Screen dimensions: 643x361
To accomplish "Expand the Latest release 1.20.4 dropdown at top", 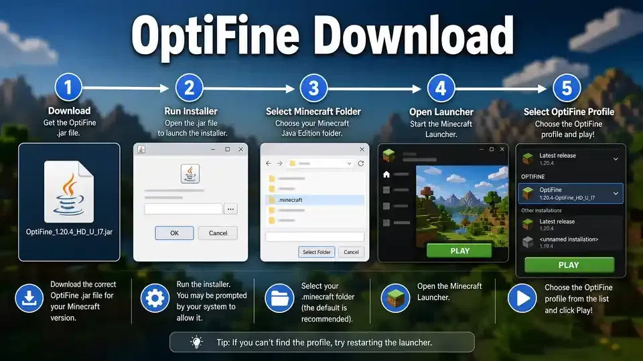I will [x=616, y=159].
